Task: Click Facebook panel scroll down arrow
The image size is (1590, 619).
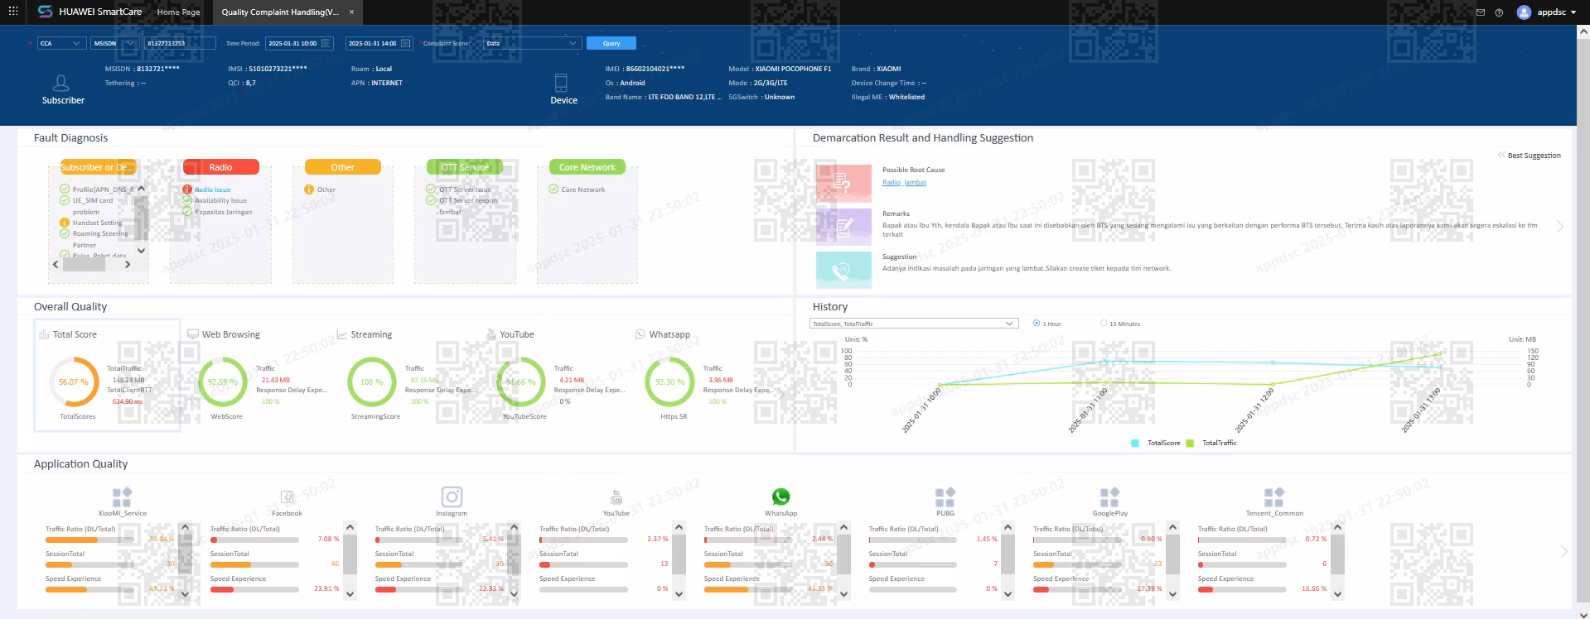Action: click(x=350, y=593)
